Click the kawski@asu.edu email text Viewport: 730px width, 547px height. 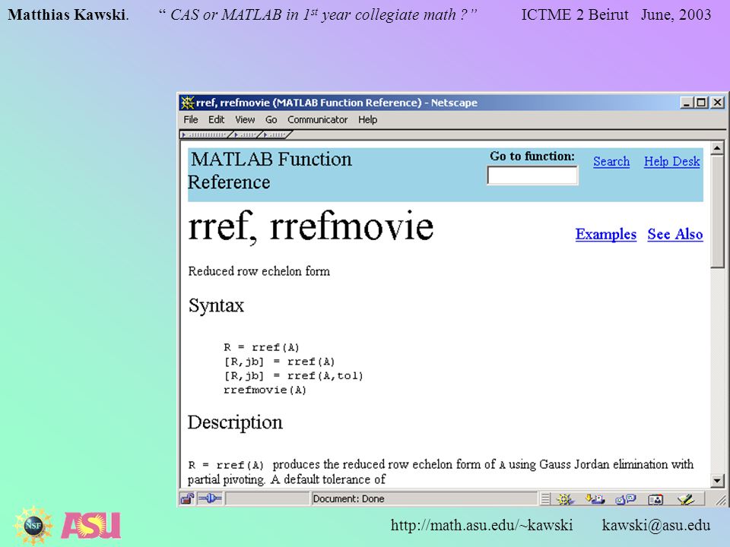656,525
